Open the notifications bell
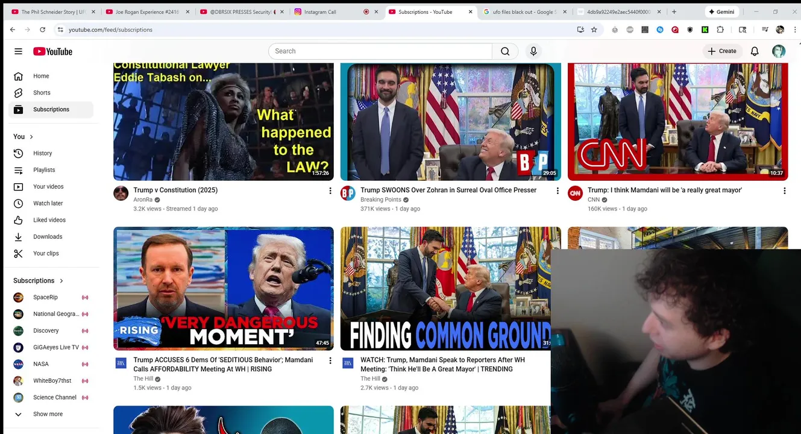This screenshot has width=801, height=434. click(x=755, y=51)
